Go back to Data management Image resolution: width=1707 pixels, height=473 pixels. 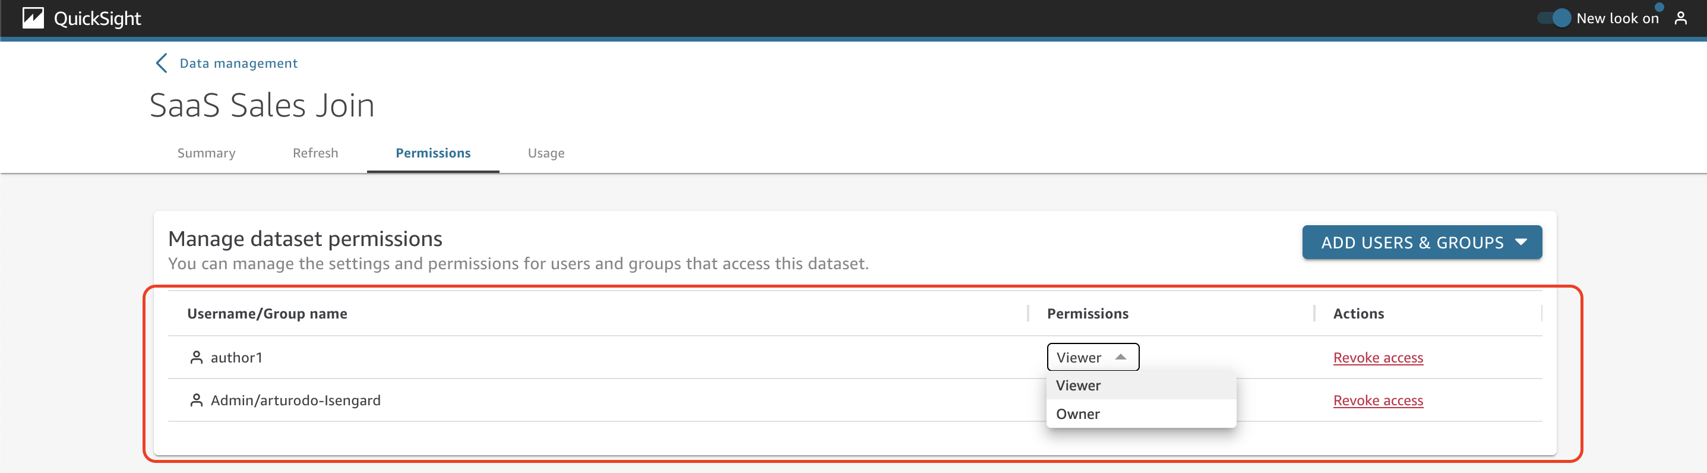[239, 63]
